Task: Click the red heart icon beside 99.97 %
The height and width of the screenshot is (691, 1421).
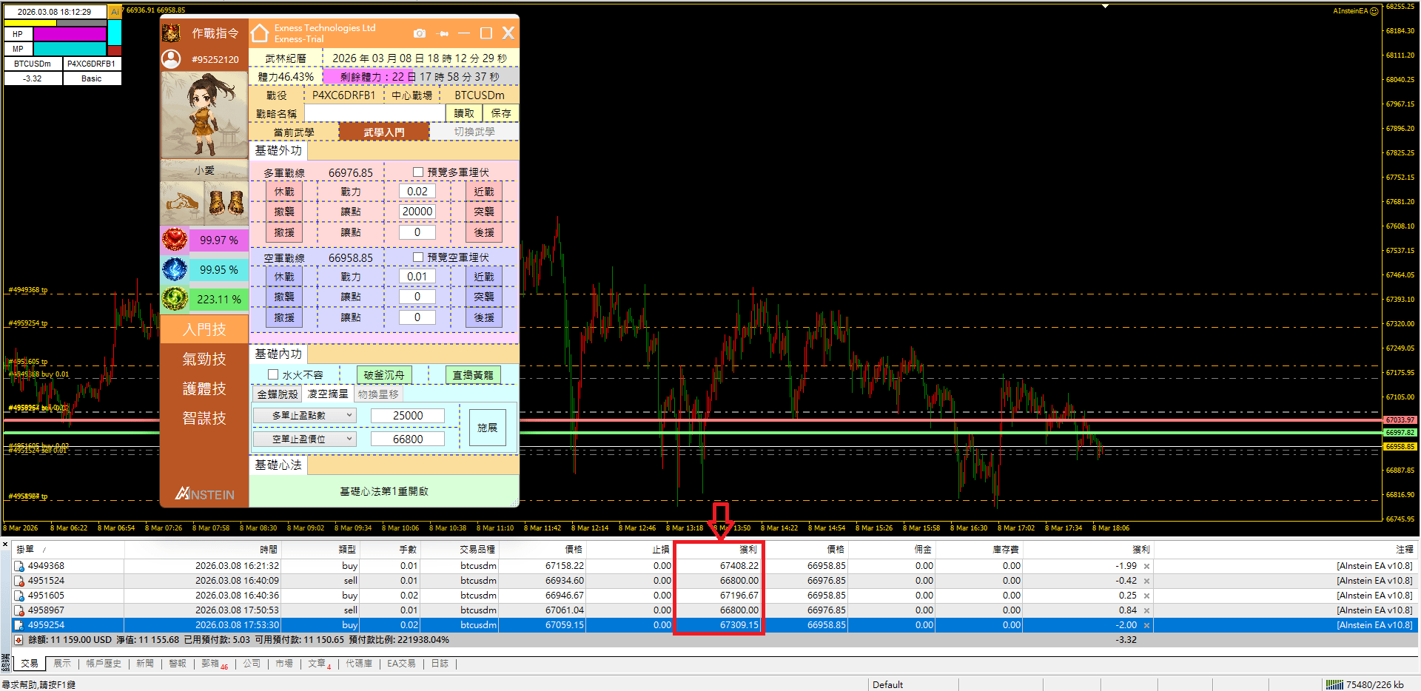Action: coord(175,240)
